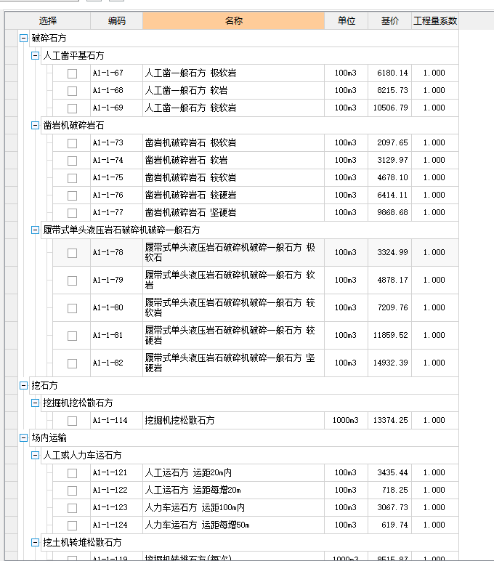This screenshot has height=561, width=494.
Task: Select the 凿岩机破碎岩石 较软岩 cell
Action: (x=234, y=177)
